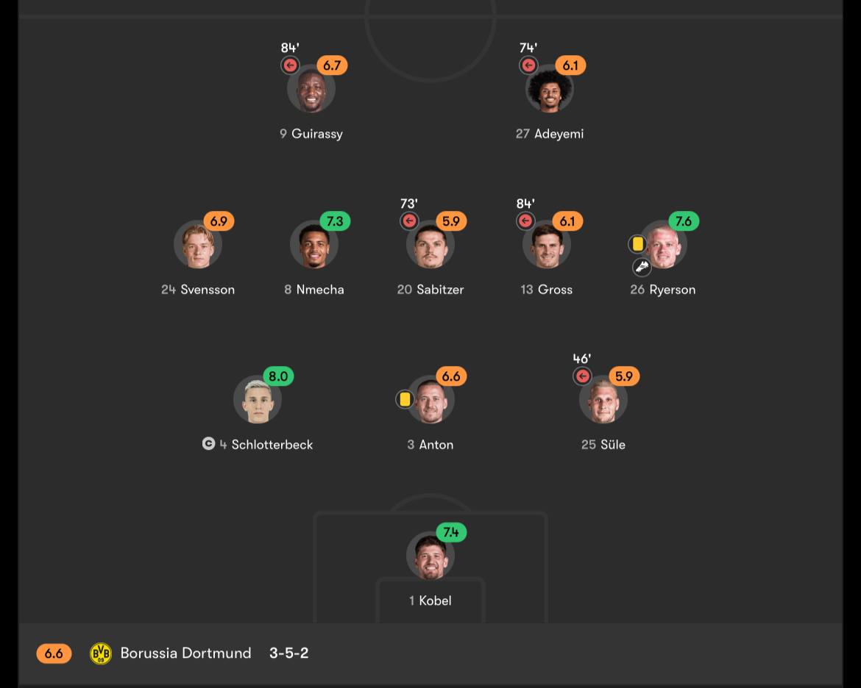
Task: Select Svensson's player avatar
Action: point(197,246)
